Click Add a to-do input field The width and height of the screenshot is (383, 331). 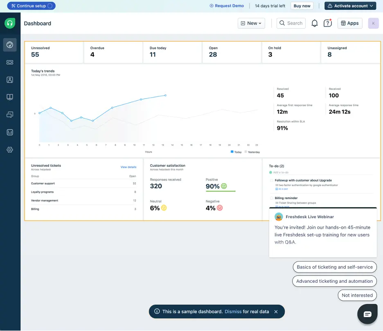[281, 173]
